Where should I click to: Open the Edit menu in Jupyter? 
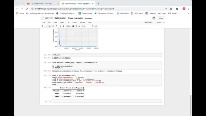(49, 23)
